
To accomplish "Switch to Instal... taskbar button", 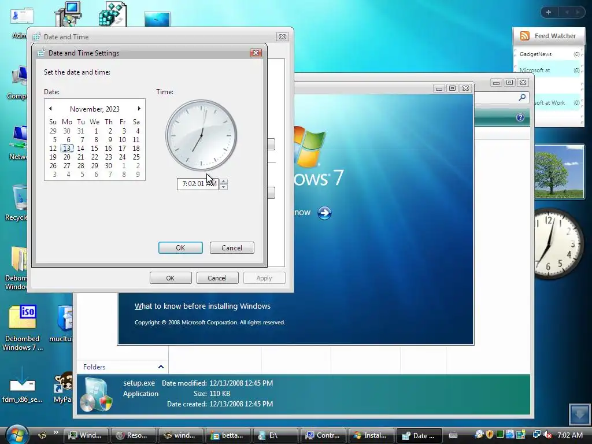I will click(369, 435).
